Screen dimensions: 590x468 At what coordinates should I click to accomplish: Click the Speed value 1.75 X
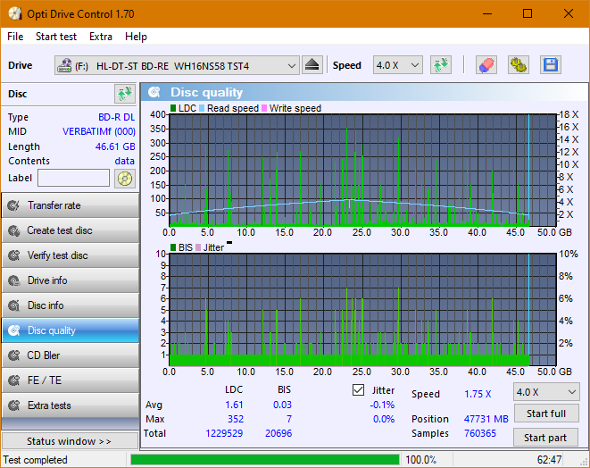click(478, 394)
